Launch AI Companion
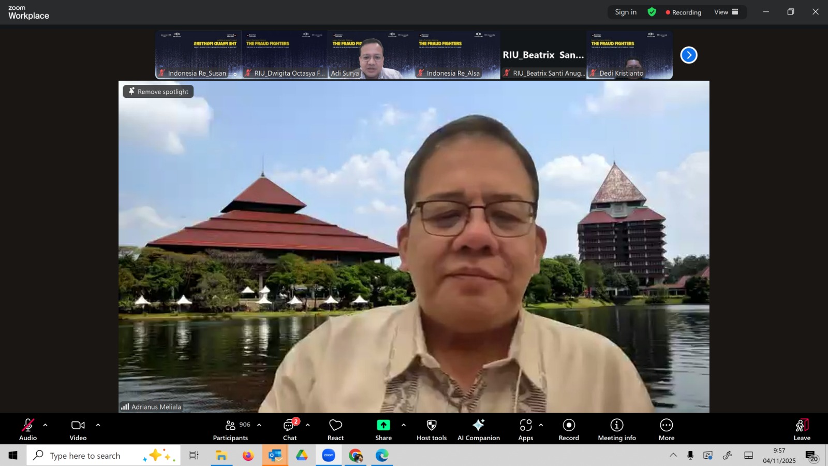 478,429
